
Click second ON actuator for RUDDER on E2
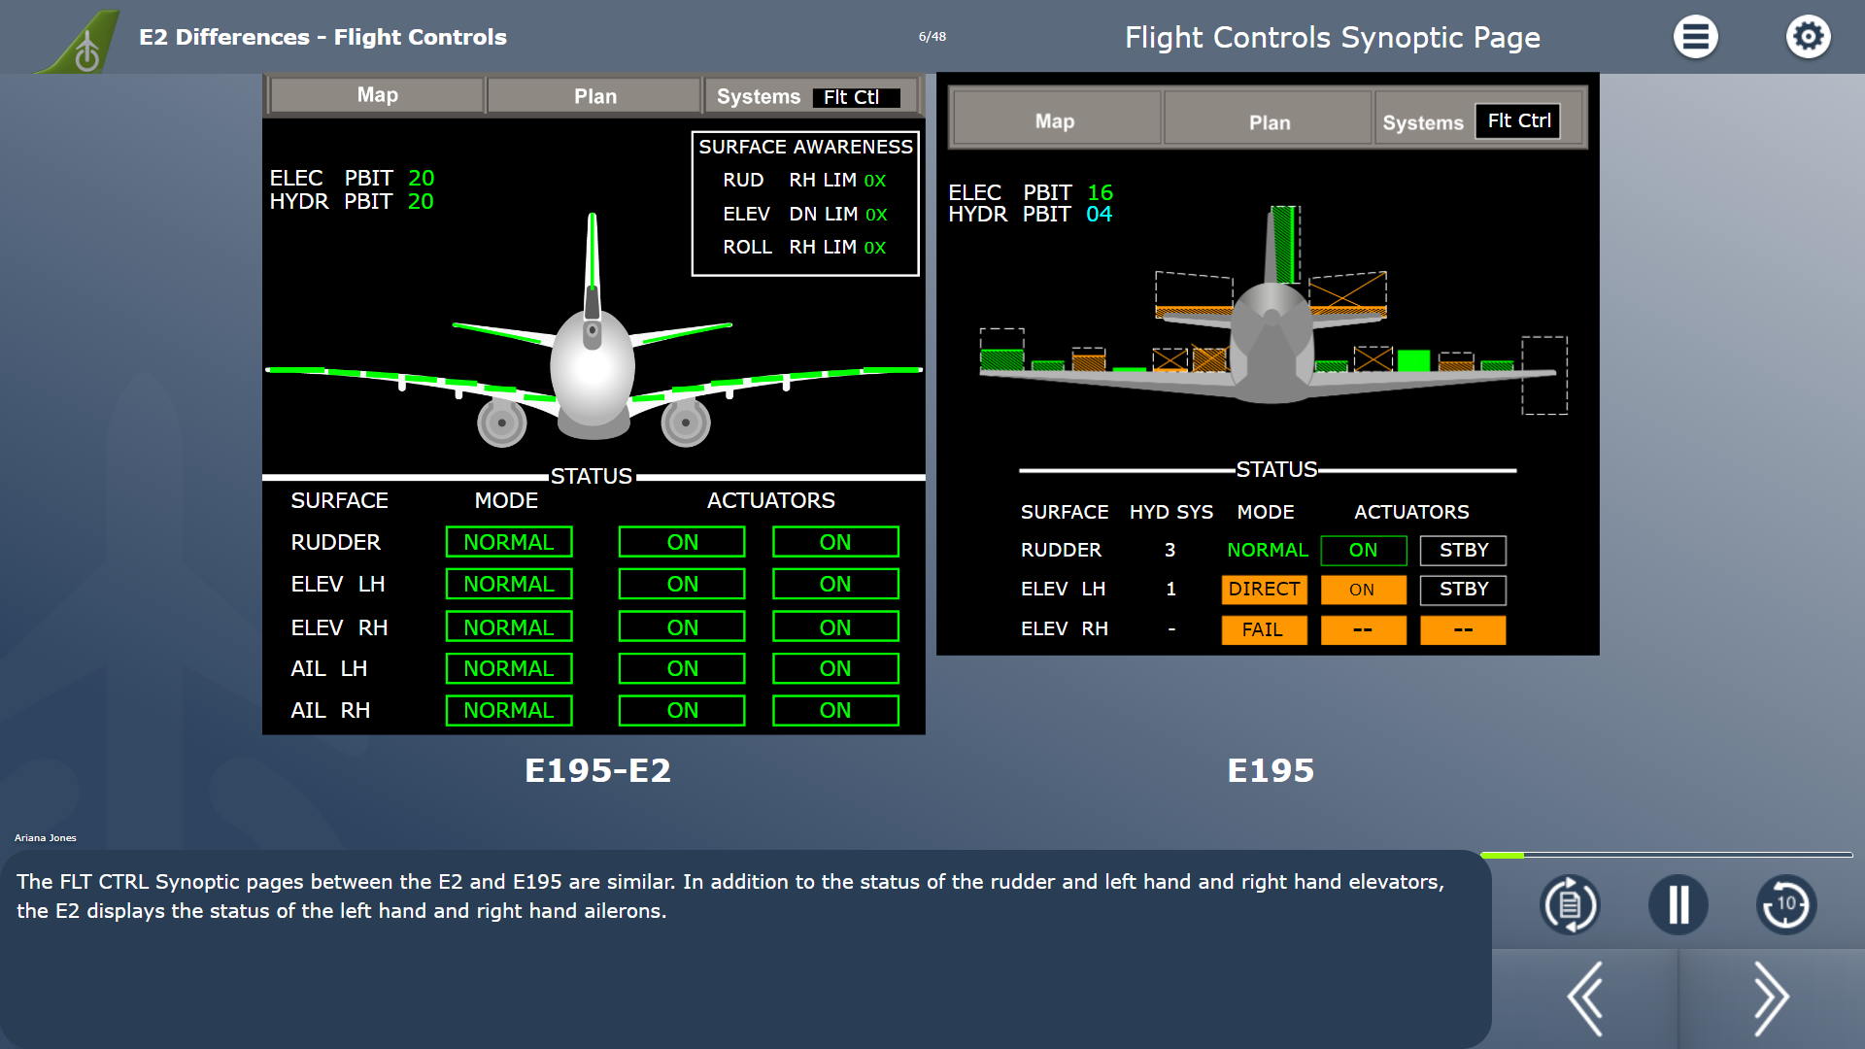tap(835, 542)
